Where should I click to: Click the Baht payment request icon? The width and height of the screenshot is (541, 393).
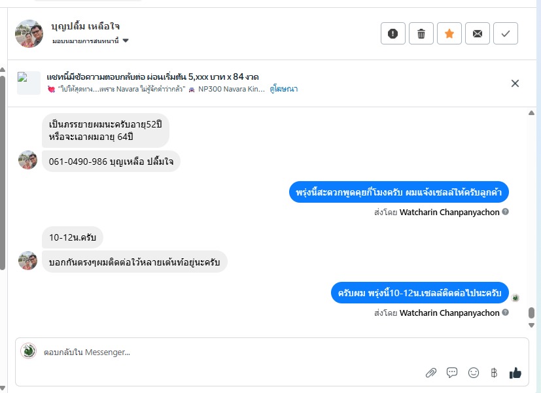(x=494, y=373)
